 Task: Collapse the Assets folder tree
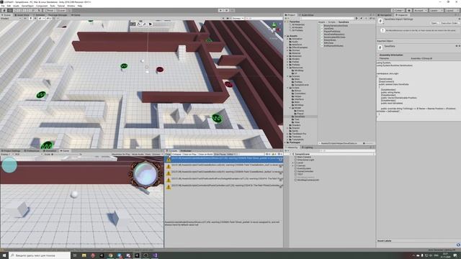(x=286, y=36)
